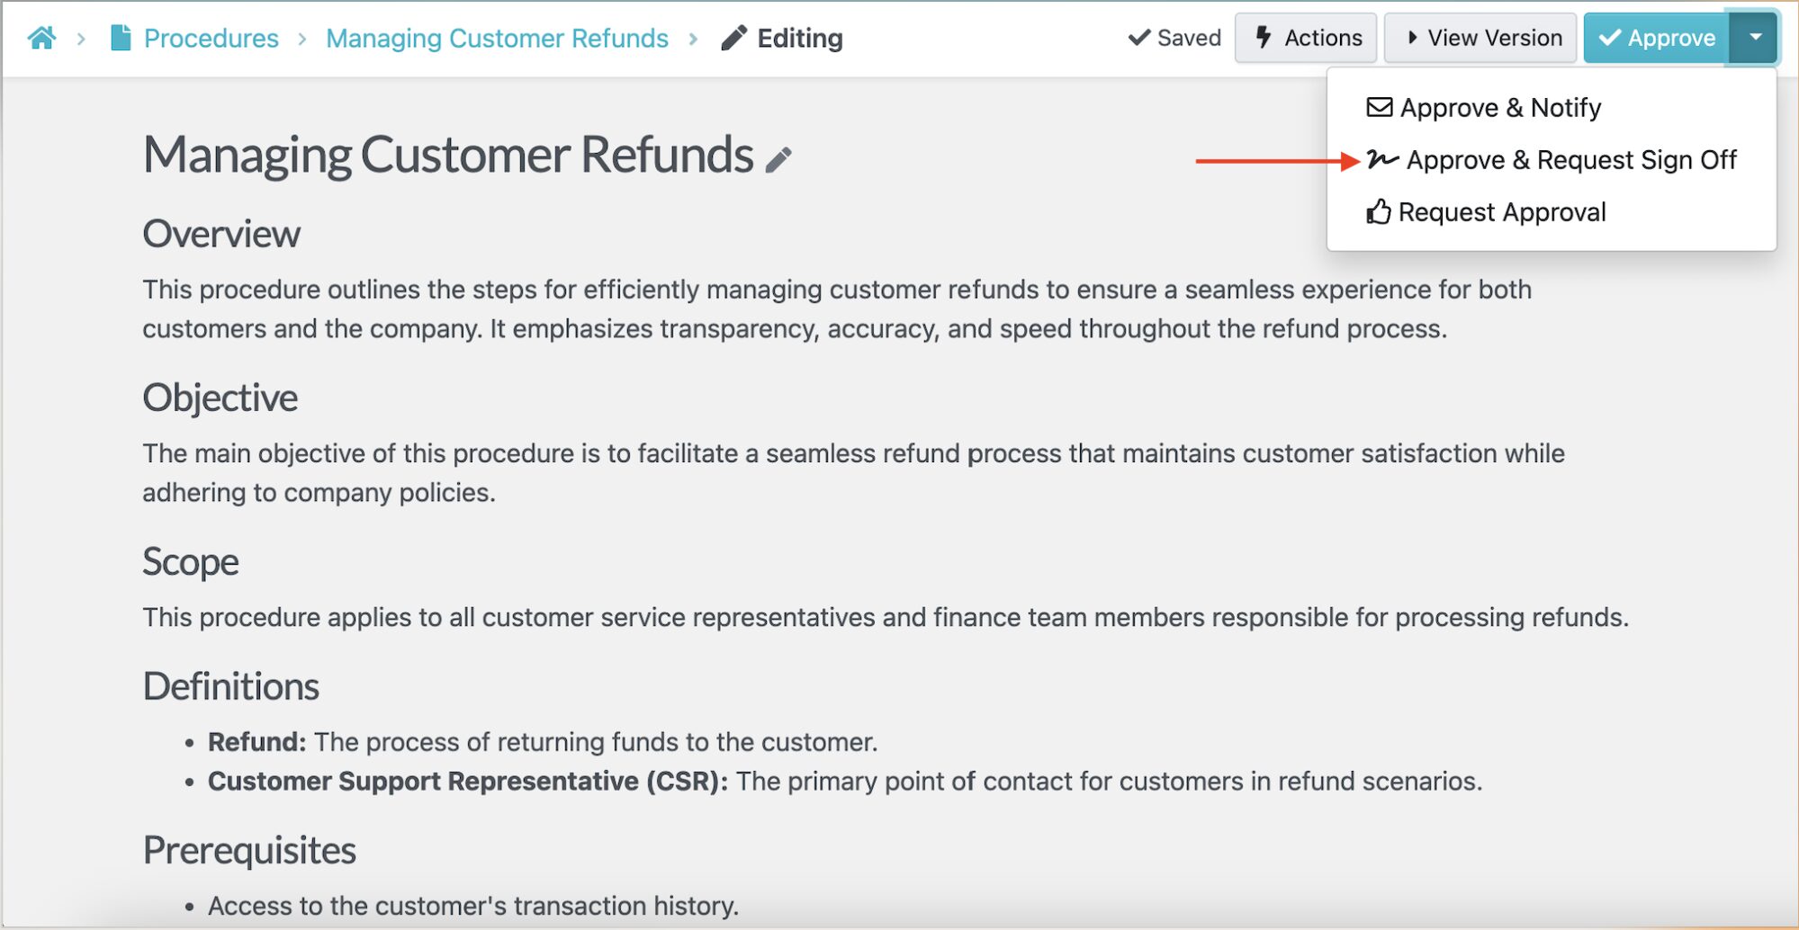Select Approve & Notify menu option

tap(1500, 108)
